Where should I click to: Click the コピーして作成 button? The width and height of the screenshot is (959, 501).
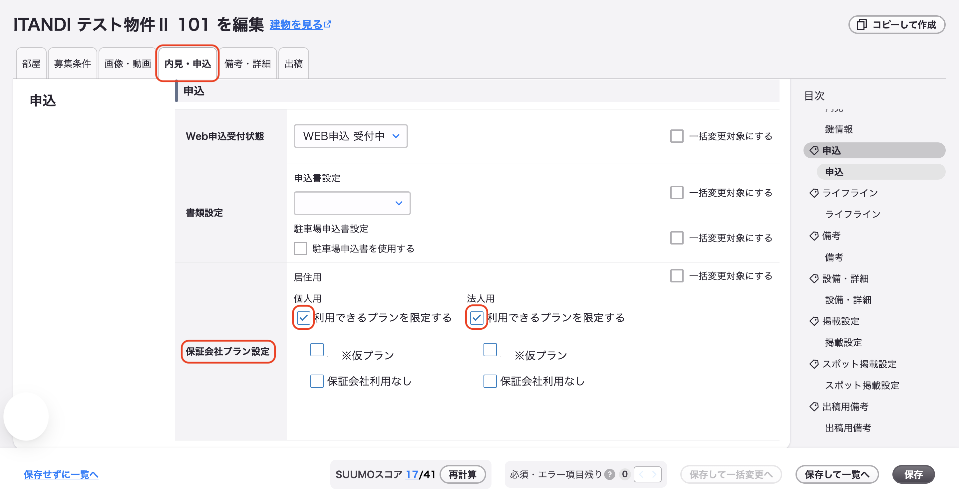tap(896, 25)
